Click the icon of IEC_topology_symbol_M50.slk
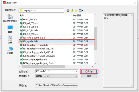 pyautogui.click(x=21, y=52)
